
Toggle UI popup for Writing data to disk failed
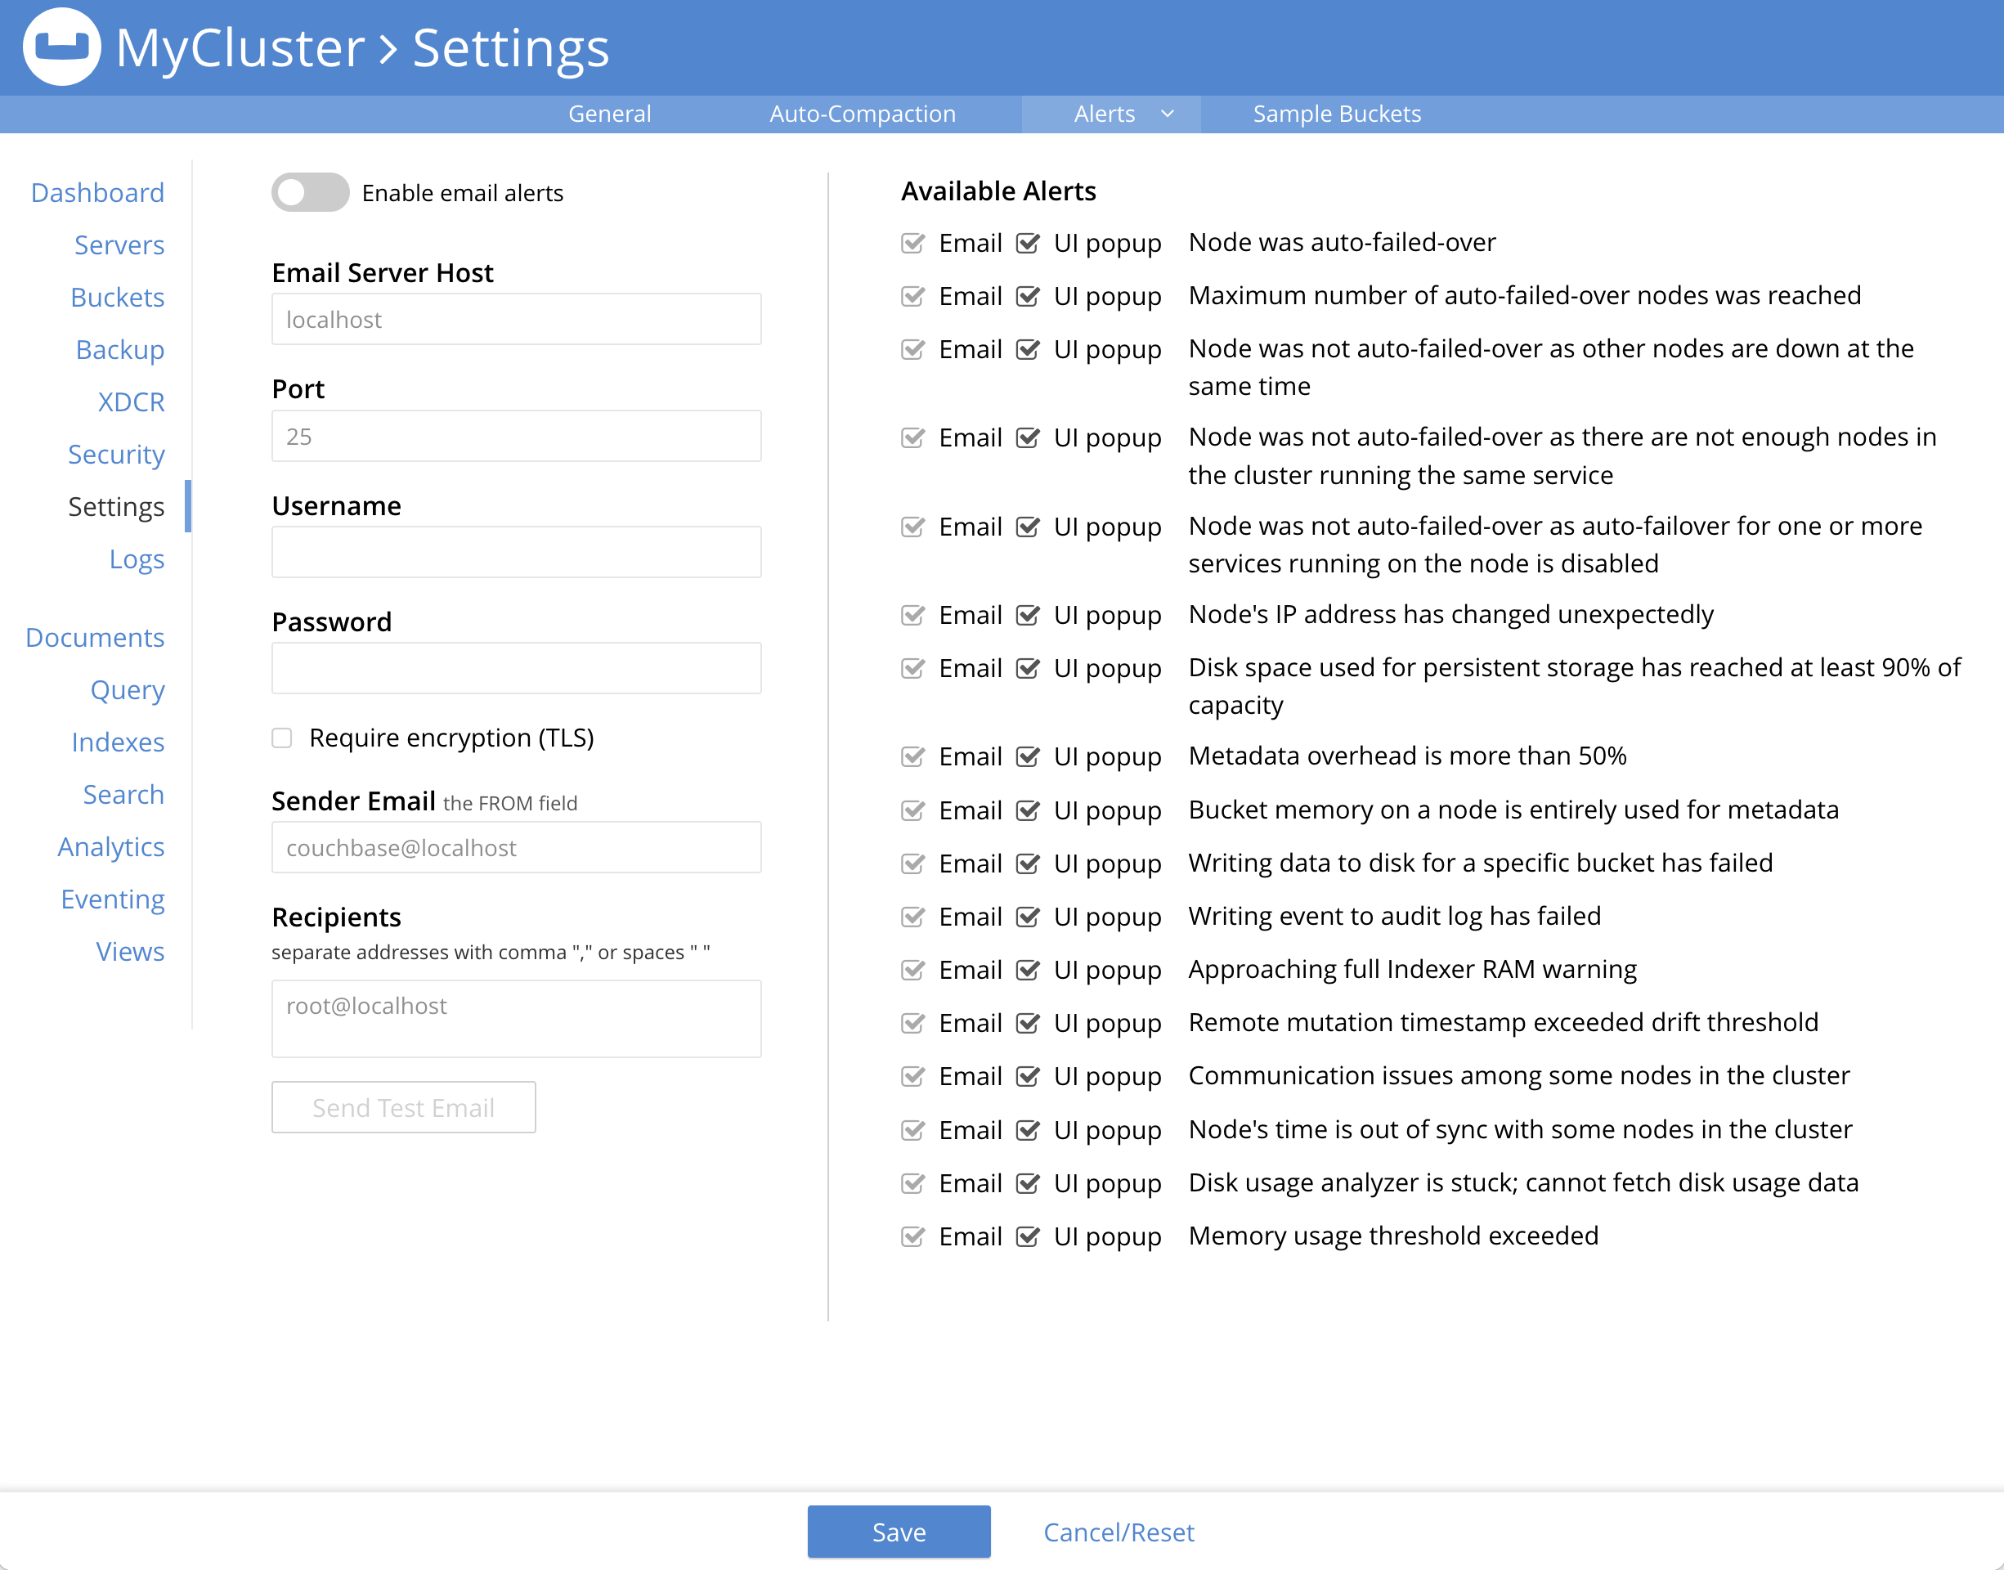point(1029,865)
